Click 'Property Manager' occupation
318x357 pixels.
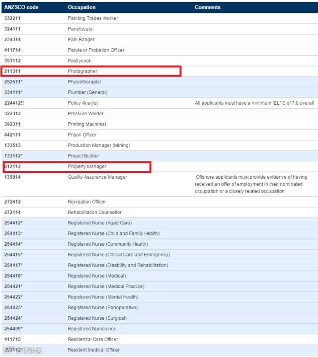(x=87, y=166)
